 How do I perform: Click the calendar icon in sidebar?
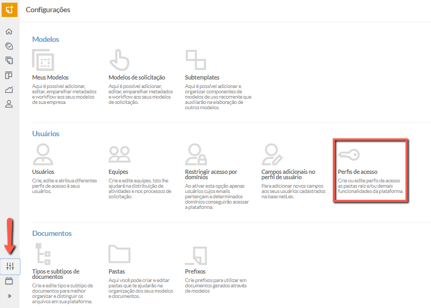pyautogui.click(x=9, y=281)
